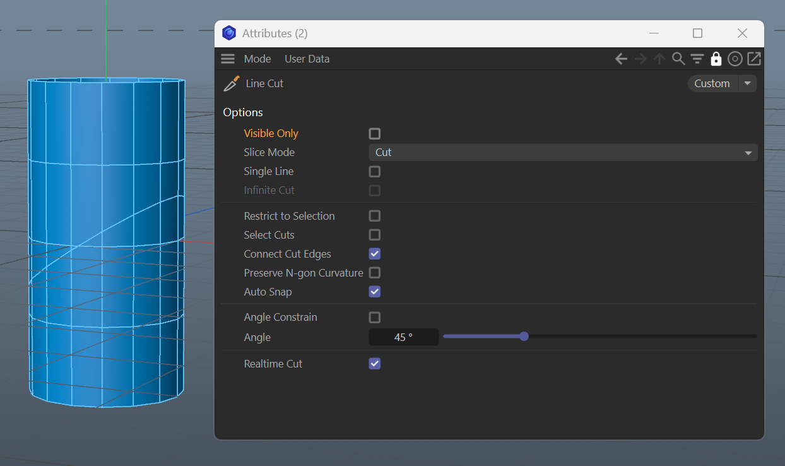The image size is (785, 466).
Task: Click the Line Cut knife icon
Action: [232, 83]
